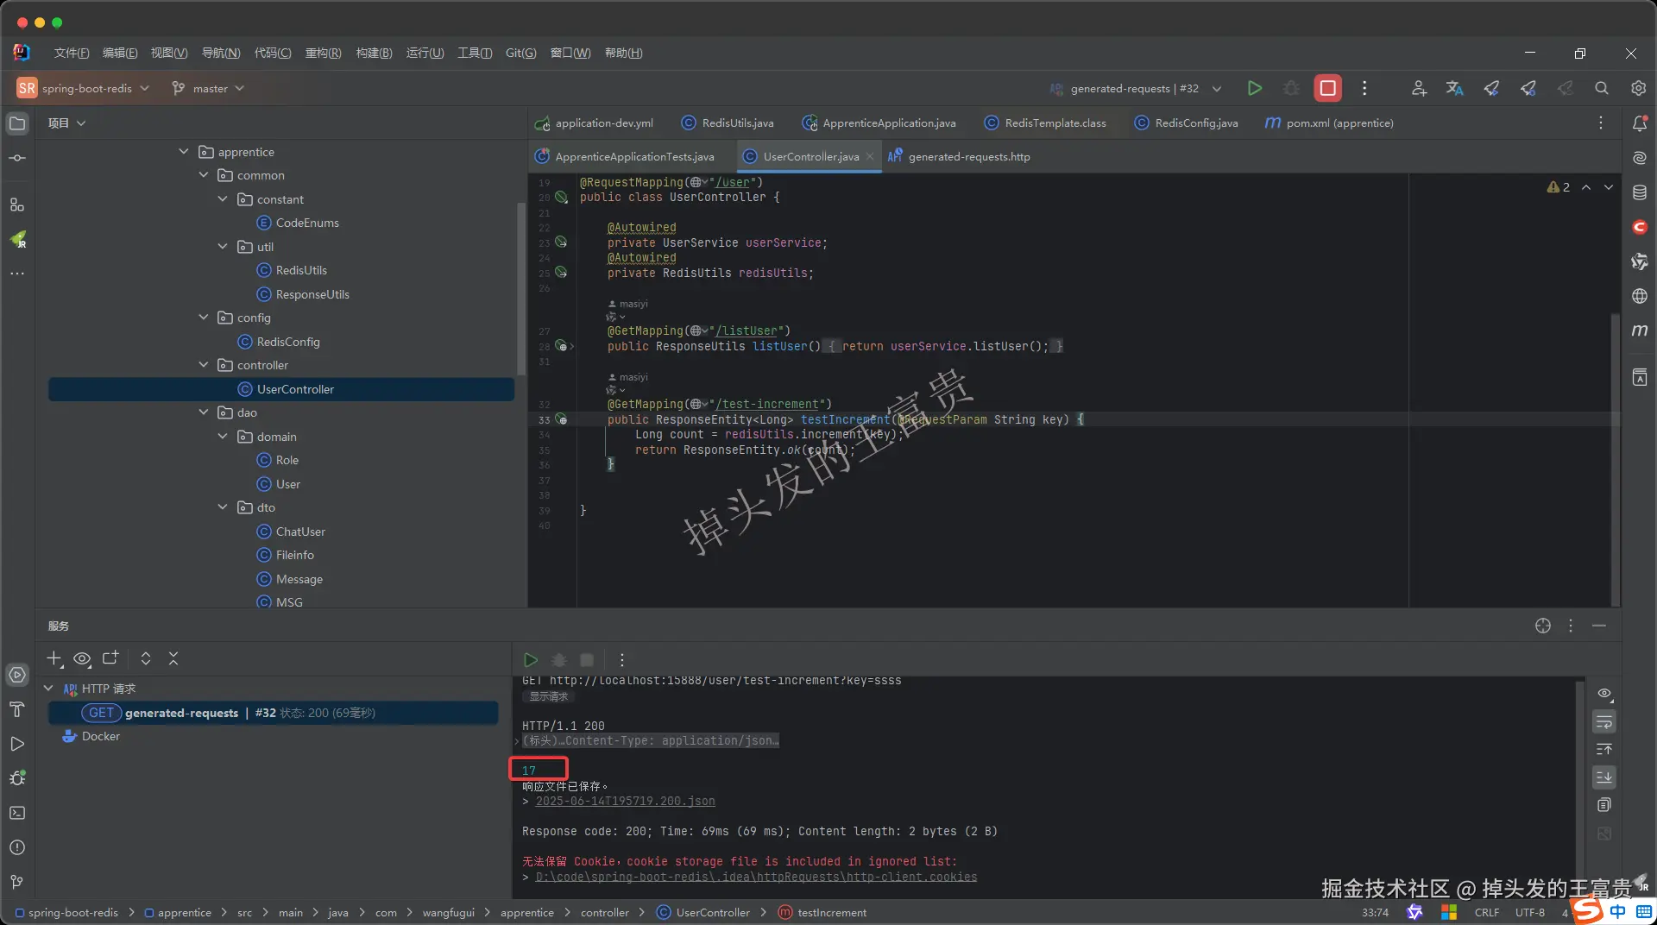Open the saved response JSON file link

[625, 802]
